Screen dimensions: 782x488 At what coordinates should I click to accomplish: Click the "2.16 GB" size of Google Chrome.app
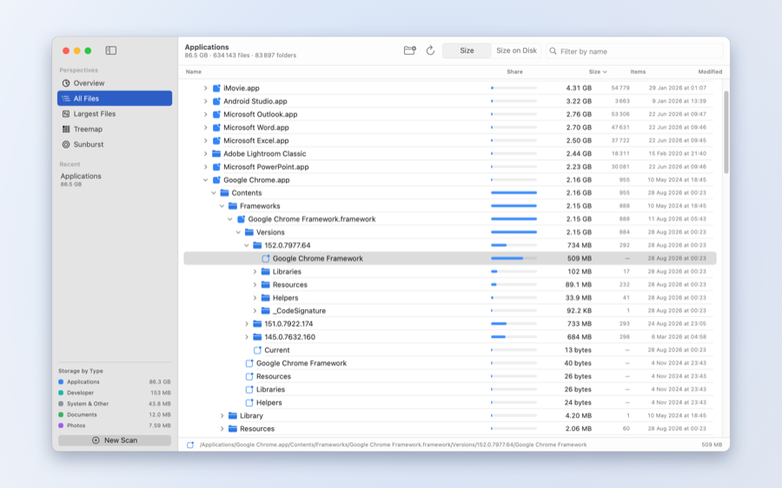coord(579,180)
